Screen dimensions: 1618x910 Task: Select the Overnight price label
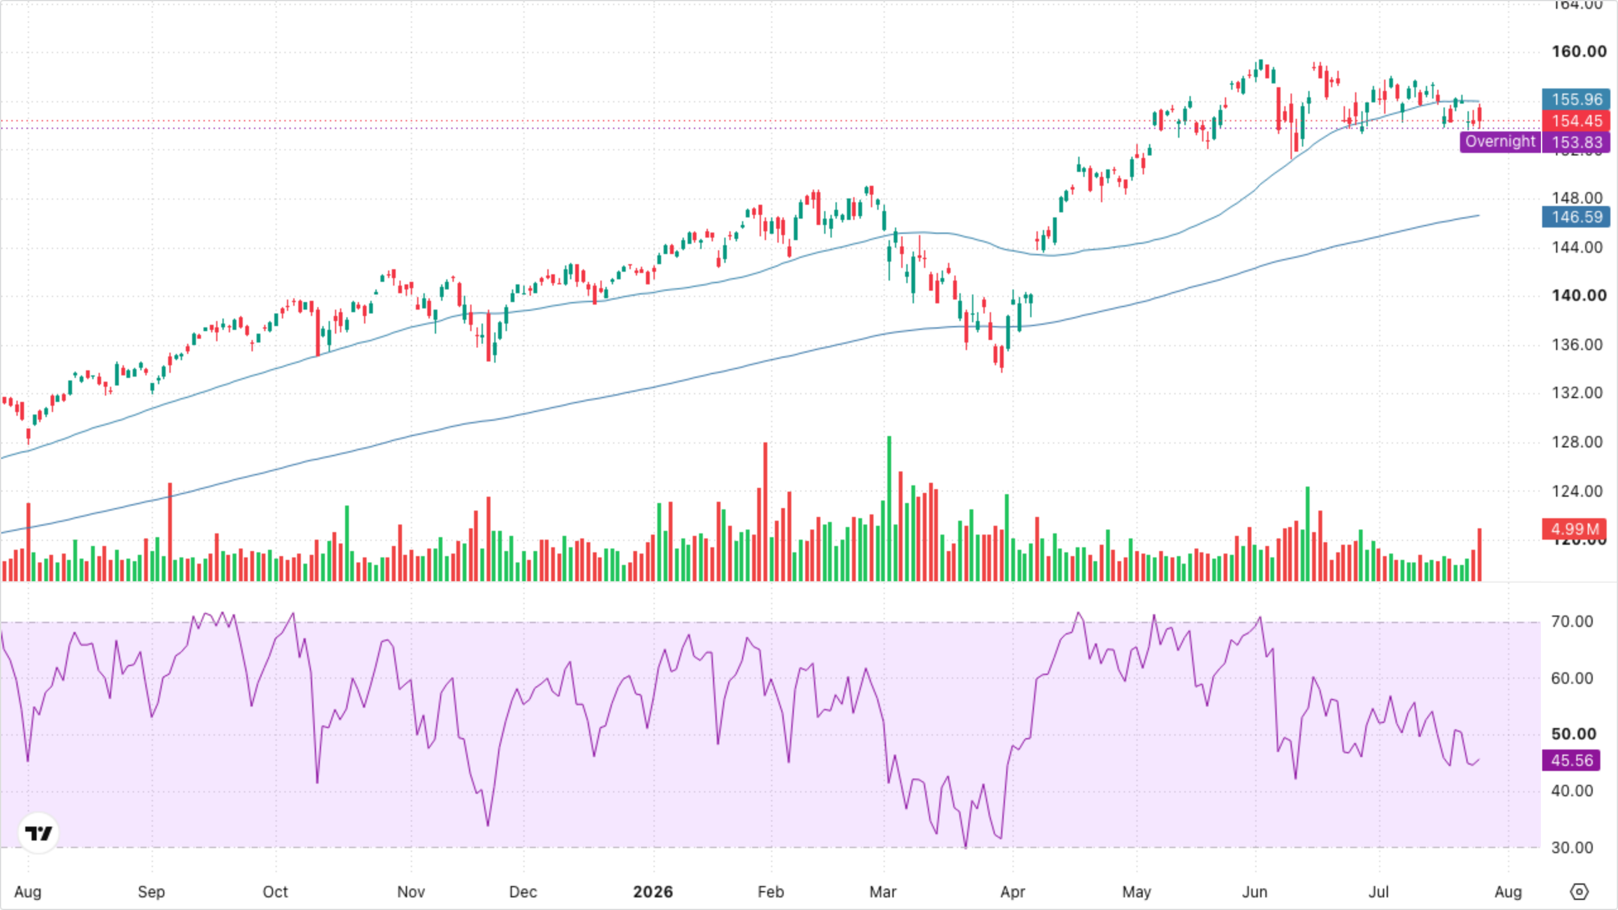click(x=1500, y=142)
